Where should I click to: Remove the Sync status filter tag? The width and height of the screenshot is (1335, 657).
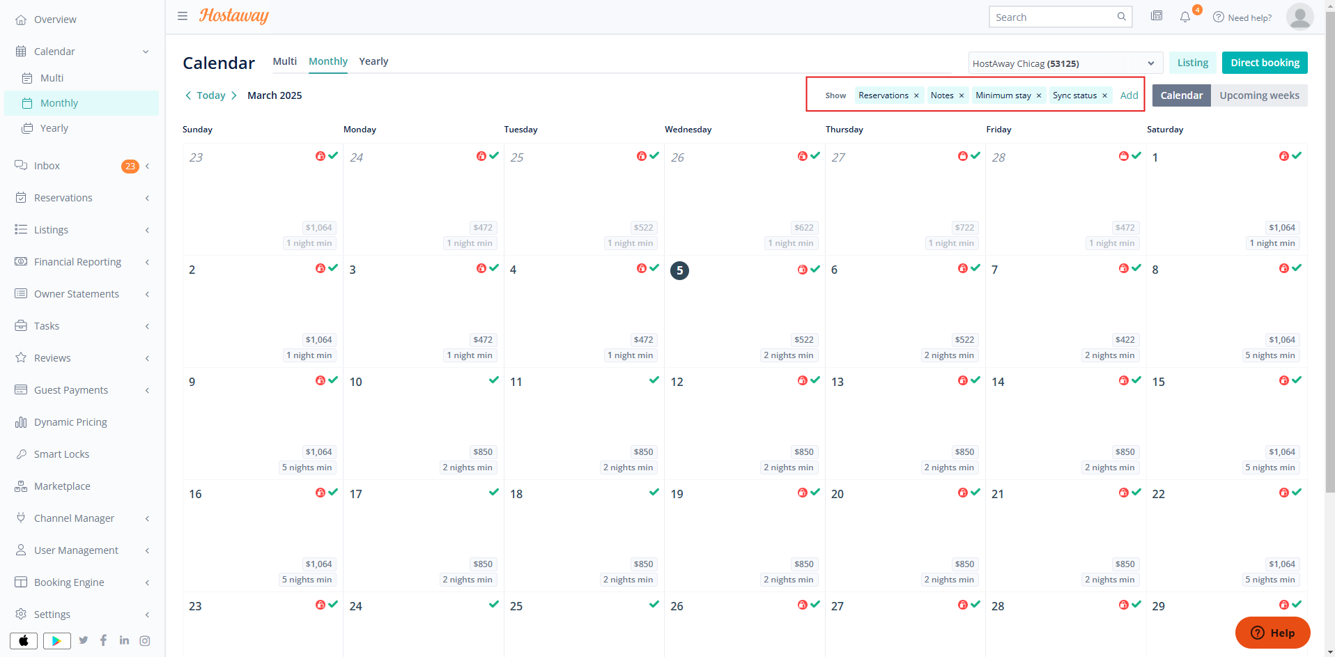click(x=1104, y=95)
